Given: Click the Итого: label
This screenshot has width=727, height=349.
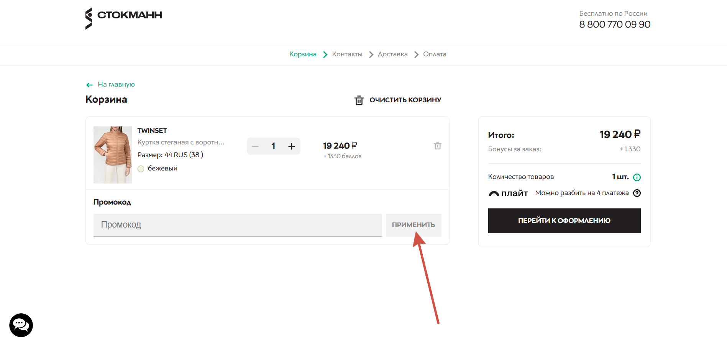Looking at the screenshot, I should (x=501, y=135).
